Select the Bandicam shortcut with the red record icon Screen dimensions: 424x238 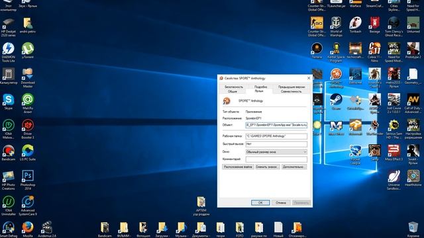pos(9,153)
